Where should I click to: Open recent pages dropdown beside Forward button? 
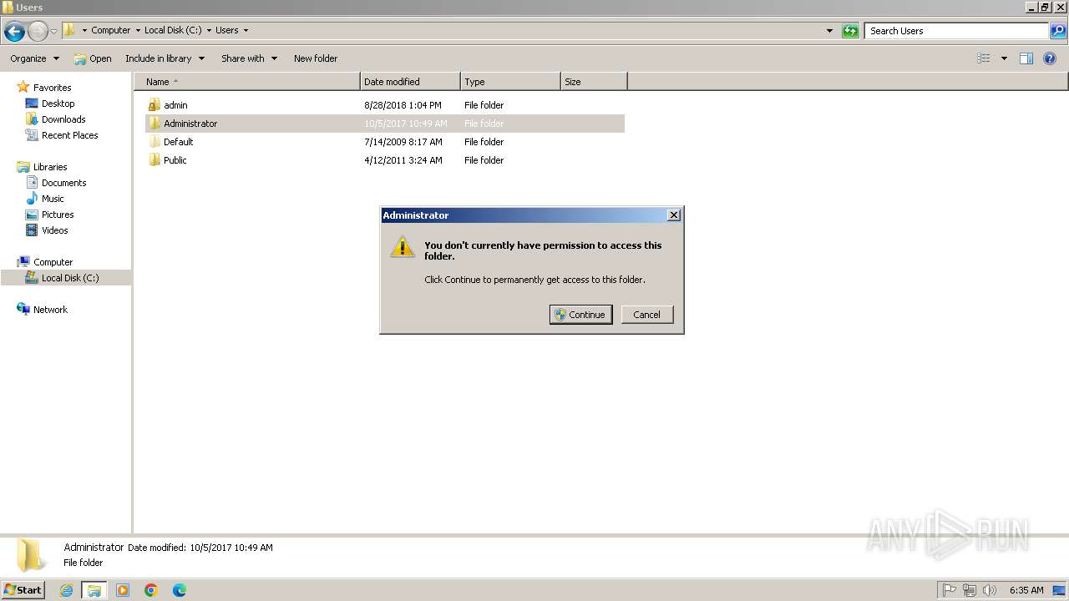(x=54, y=32)
